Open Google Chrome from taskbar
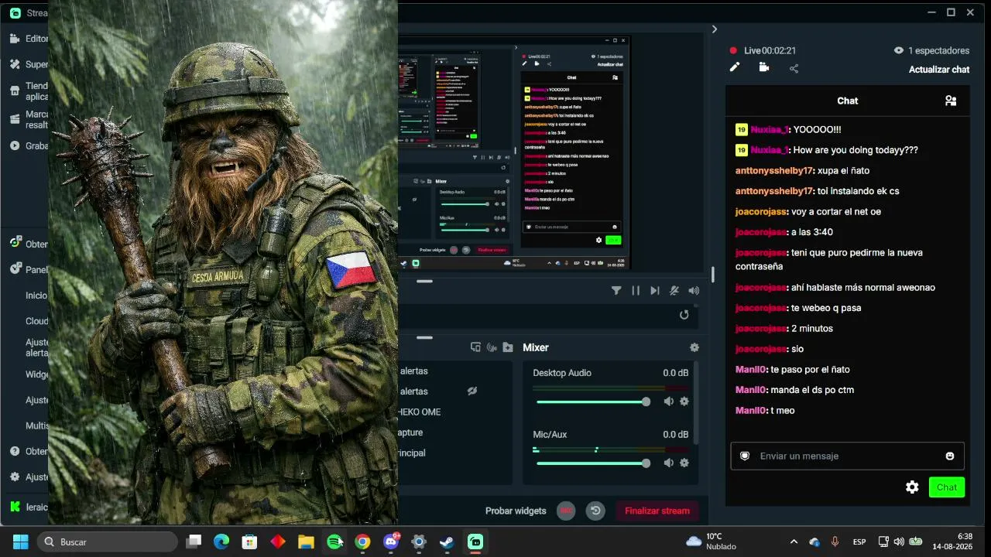991x557 pixels. pos(362,542)
